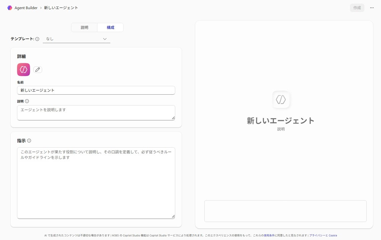Click the chat message box in the preview pane

(285, 211)
